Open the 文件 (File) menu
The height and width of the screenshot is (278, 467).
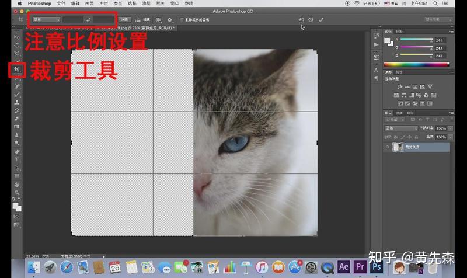(x=61, y=4)
